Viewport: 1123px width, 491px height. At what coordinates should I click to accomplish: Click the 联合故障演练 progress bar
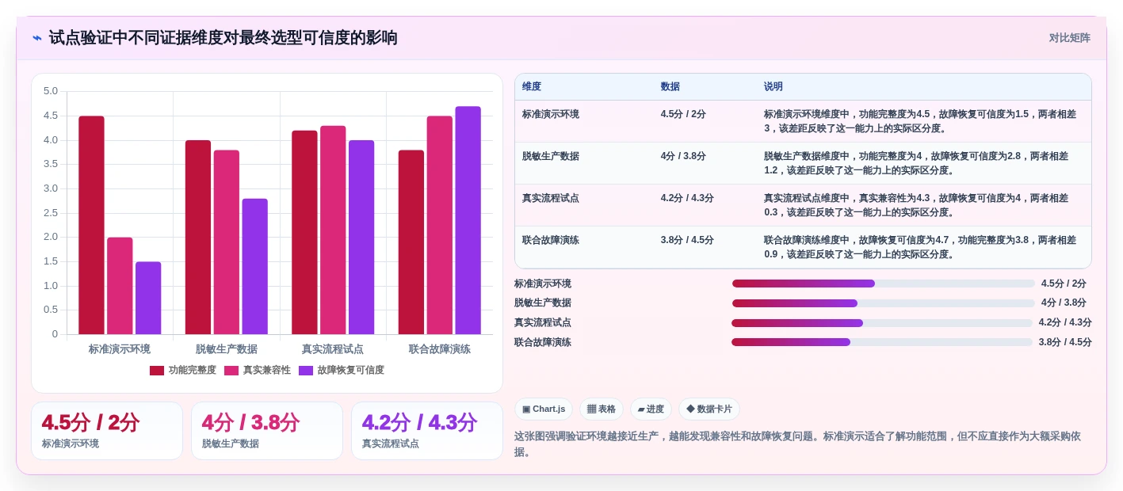(x=882, y=342)
